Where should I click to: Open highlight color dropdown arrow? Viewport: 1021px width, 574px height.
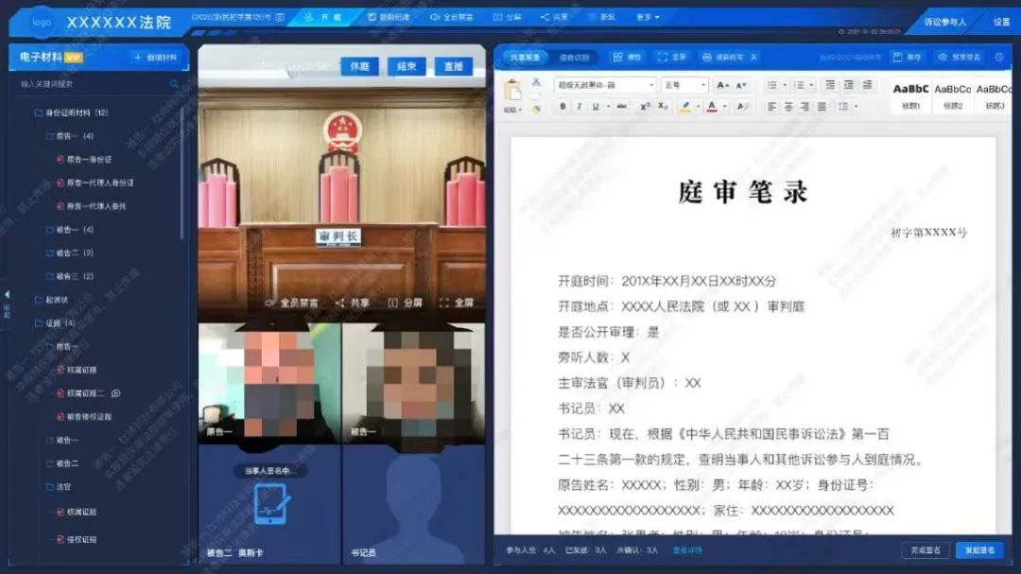(x=698, y=106)
